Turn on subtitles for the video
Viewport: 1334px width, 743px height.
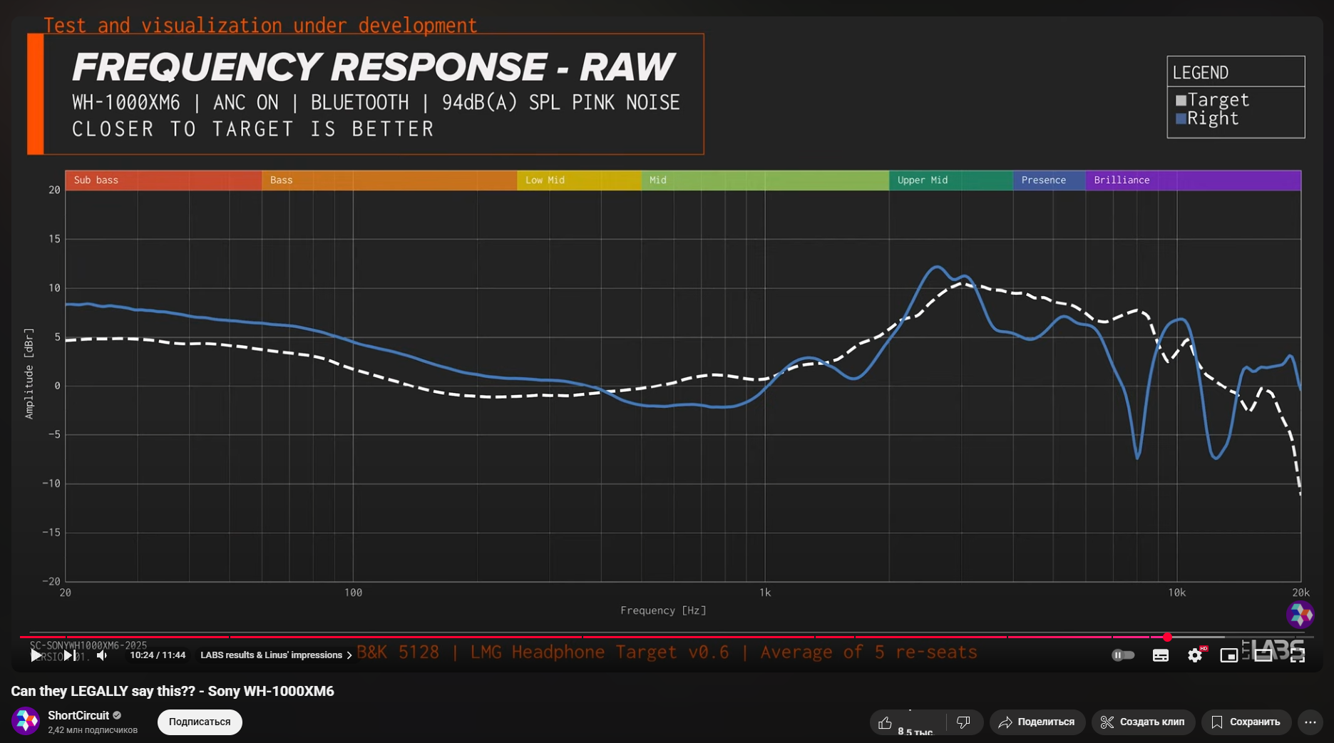[1161, 655]
